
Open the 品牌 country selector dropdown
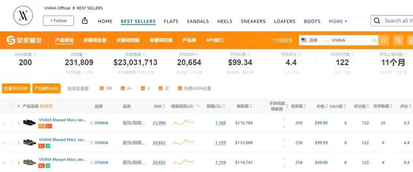point(314,40)
